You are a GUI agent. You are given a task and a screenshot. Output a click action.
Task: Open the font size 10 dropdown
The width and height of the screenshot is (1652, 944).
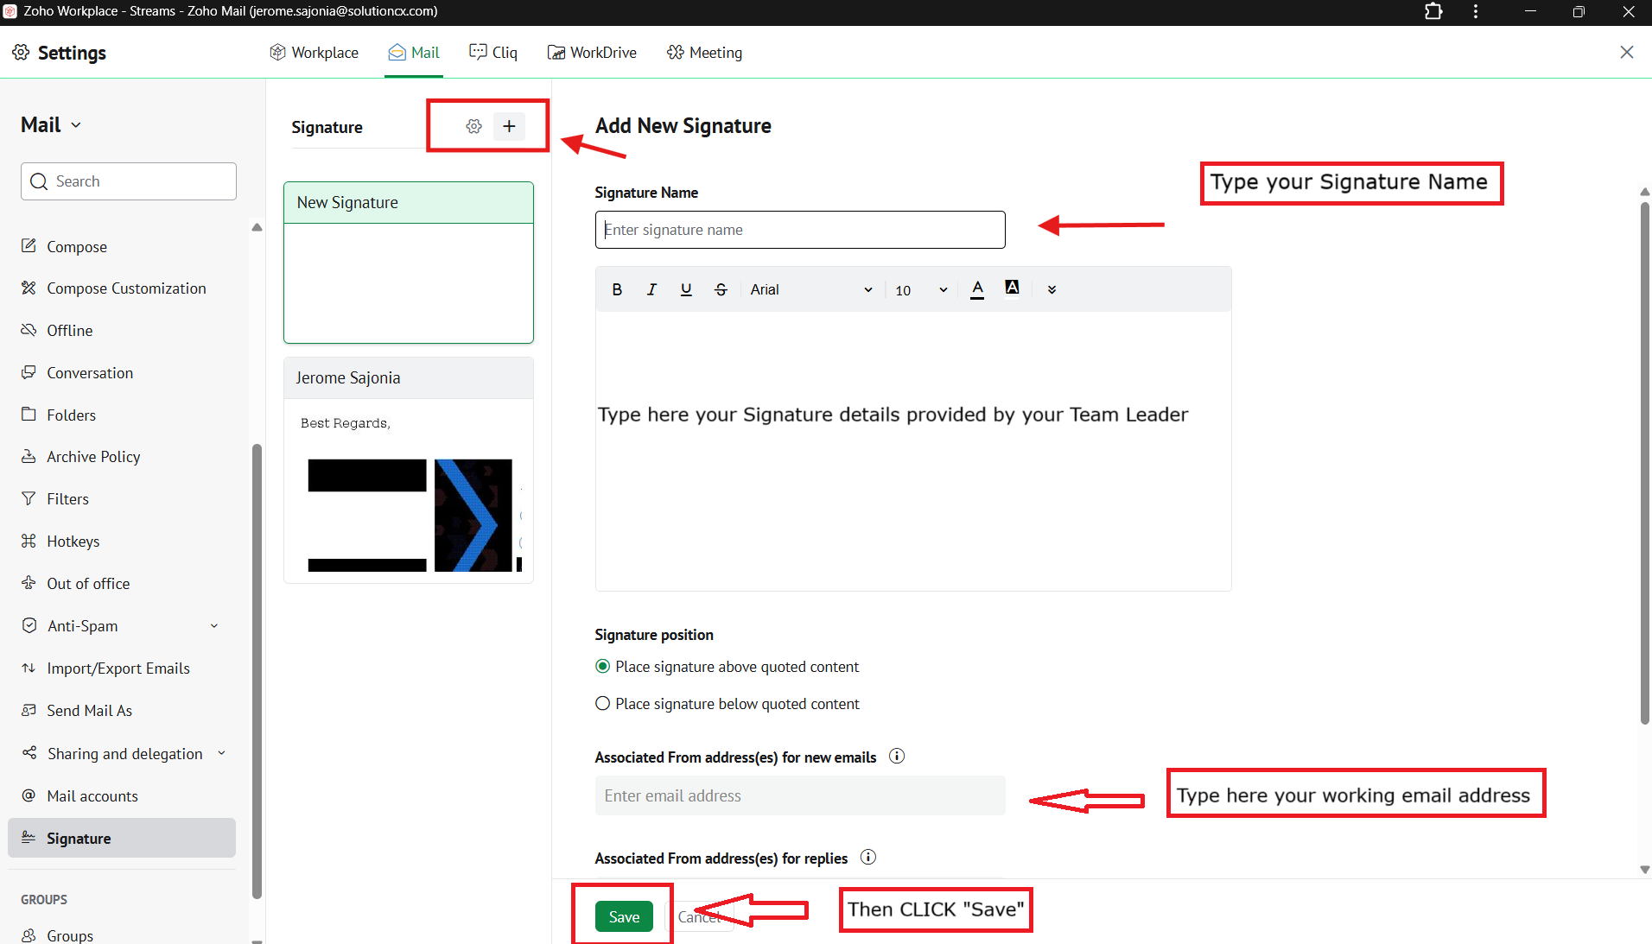(x=920, y=290)
